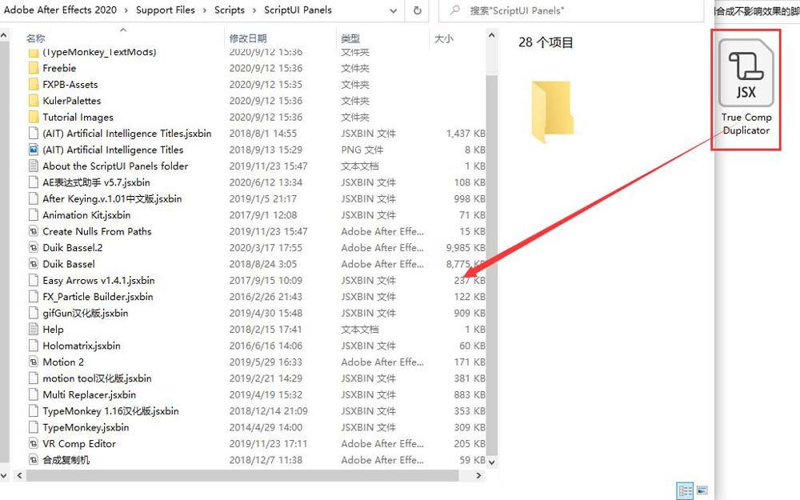Select Duik Bassel file name

(x=68, y=264)
